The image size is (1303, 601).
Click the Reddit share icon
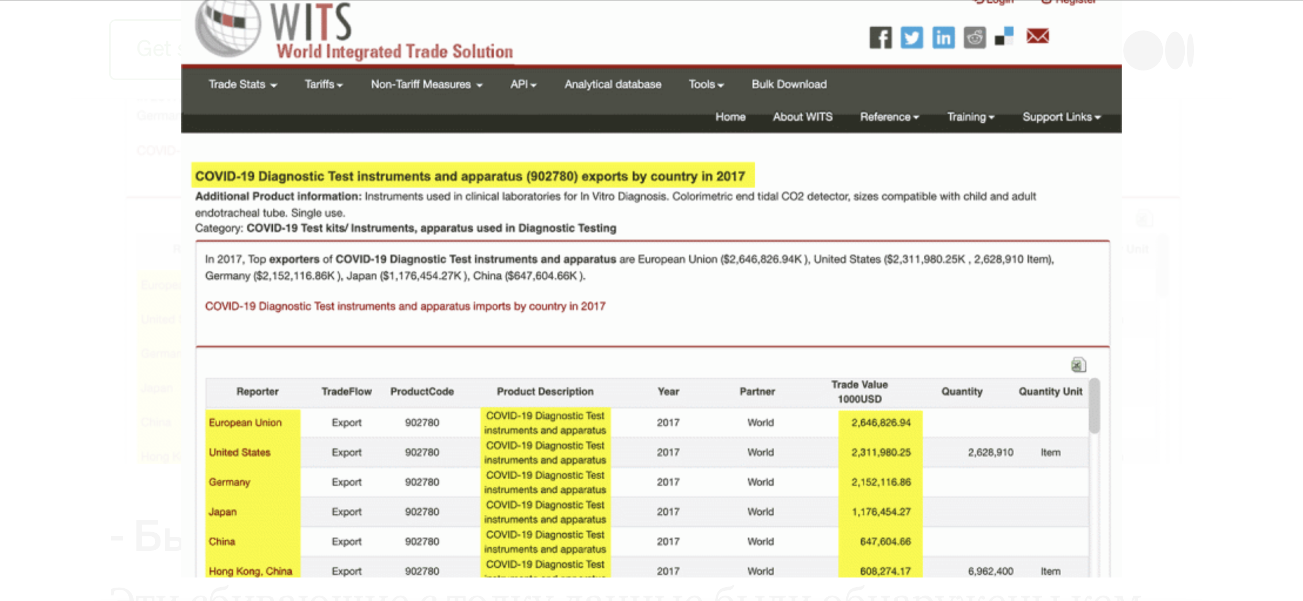coord(975,37)
